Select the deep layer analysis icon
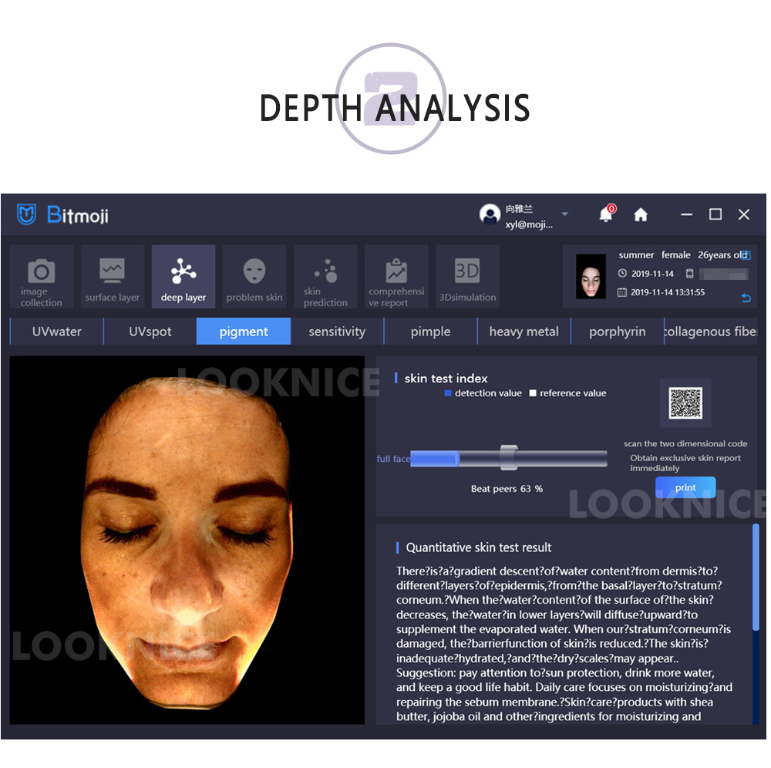Image resolution: width=771 pixels, height=768 pixels. 183,276
